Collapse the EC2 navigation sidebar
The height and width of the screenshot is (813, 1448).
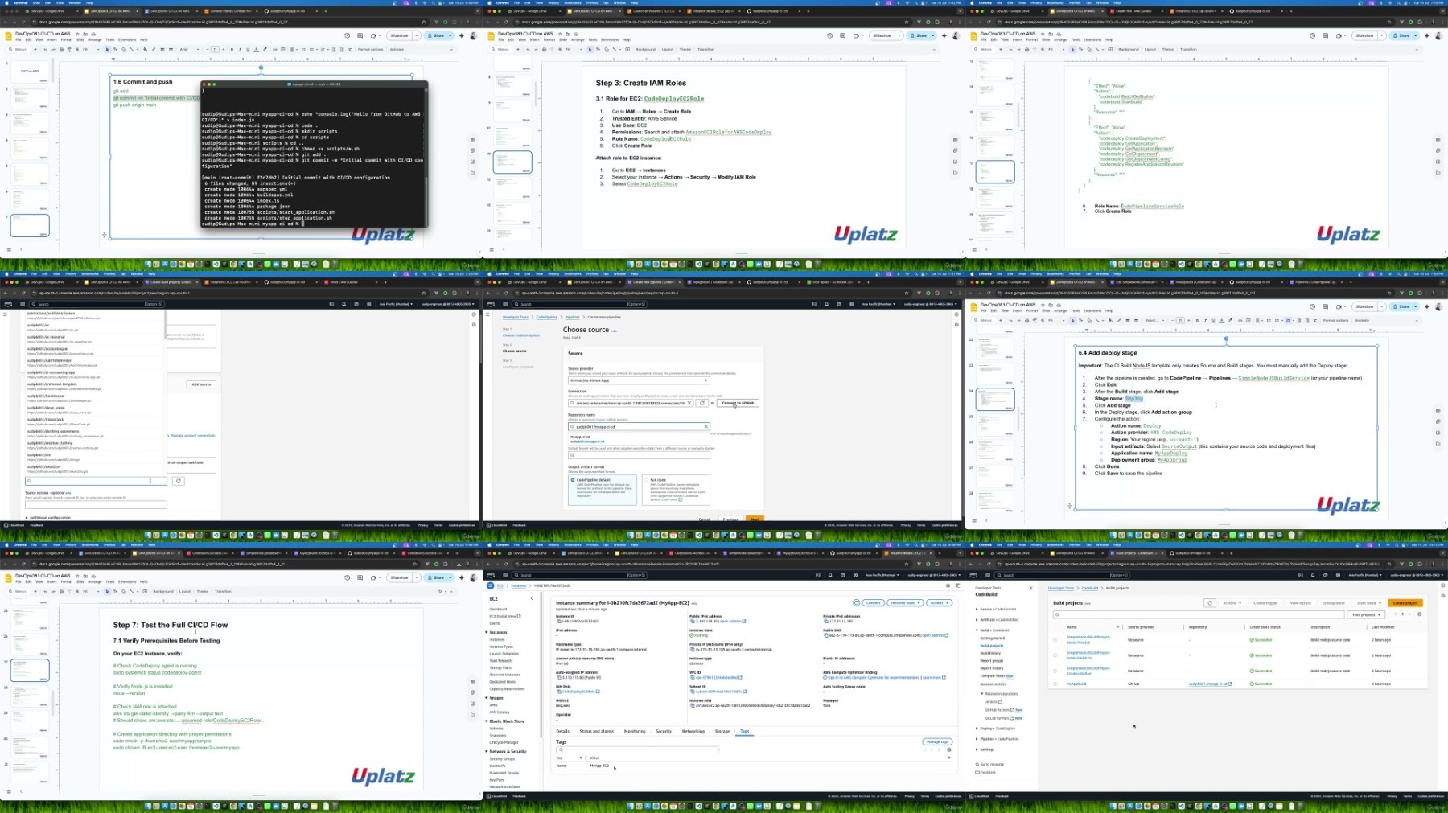click(x=531, y=598)
